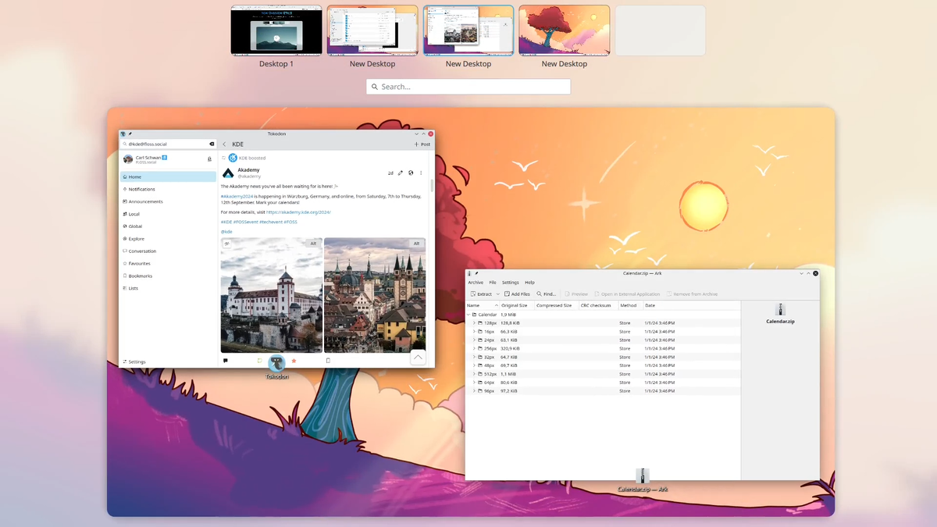Click the #Akademy2024 hashtag
This screenshot has width=937, height=527.
point(237,196)
